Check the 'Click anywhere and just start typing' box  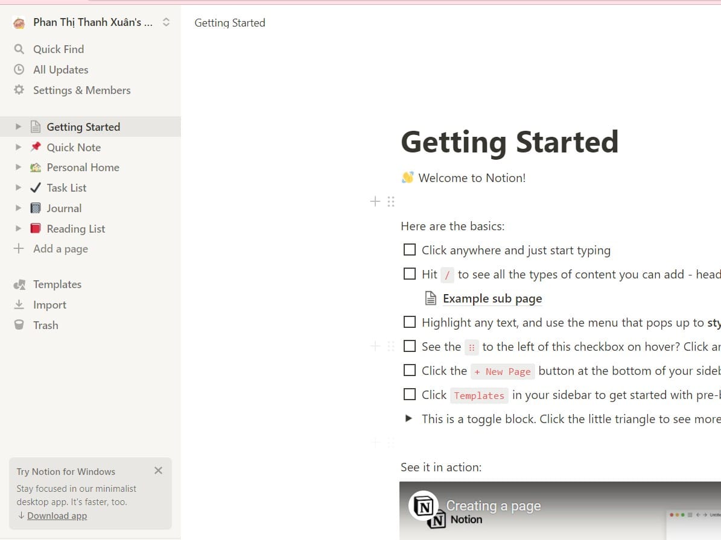tap(409, 250)
